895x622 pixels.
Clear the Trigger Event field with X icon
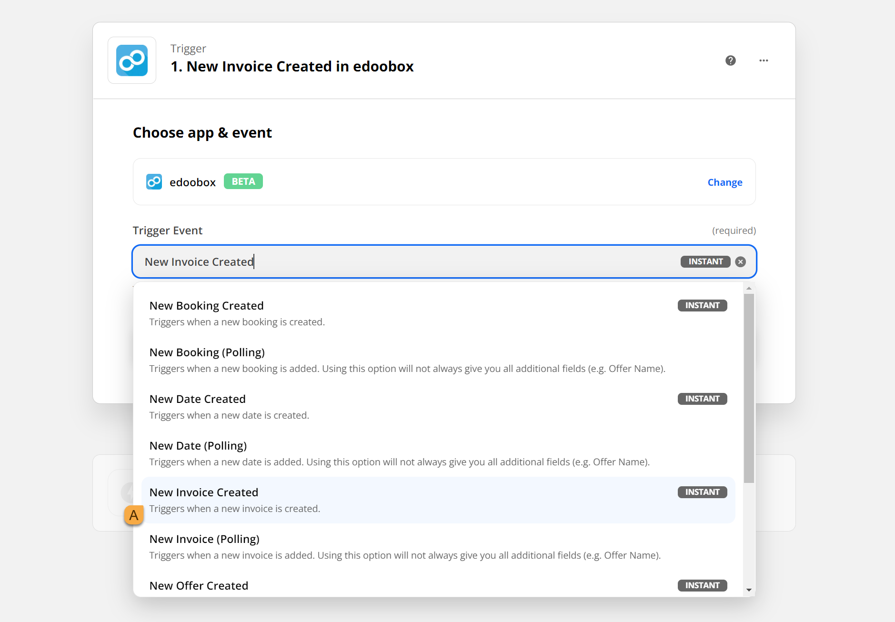740,261
